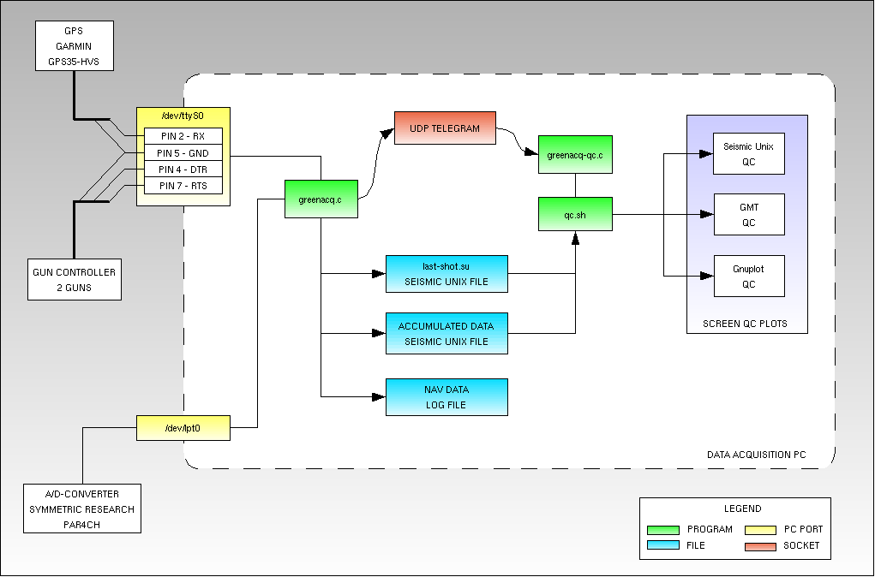
Task: Select the /dev/lpt0 port block
Action: click(183, 428)
